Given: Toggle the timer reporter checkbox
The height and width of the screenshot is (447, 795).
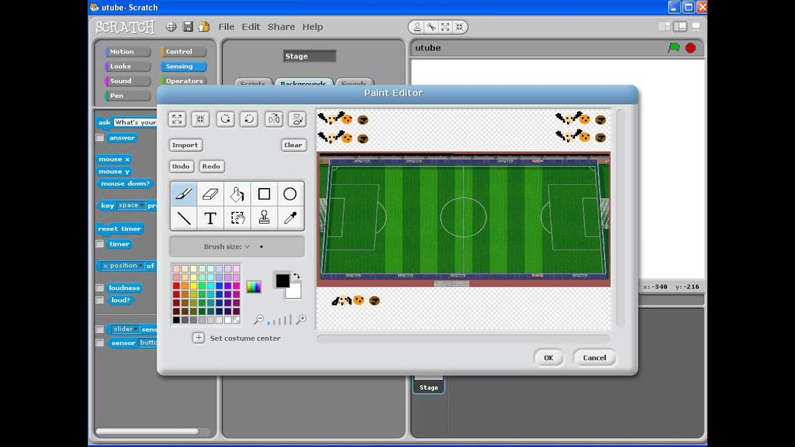Looking at the screenshot, I should click(99, 244).
